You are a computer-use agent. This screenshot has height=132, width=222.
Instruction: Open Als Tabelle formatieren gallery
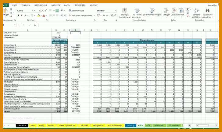137,13
